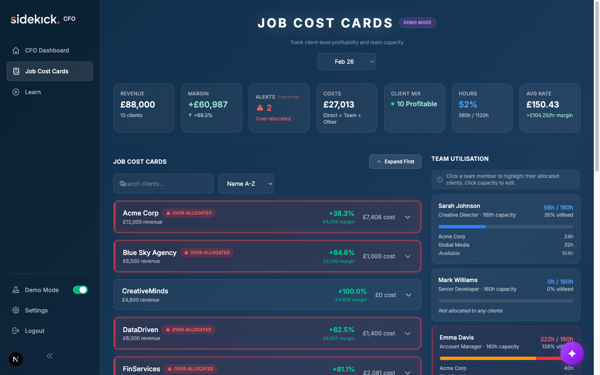Screen dimensions: 600x375
Task: Click the DEMO MODE badge near the title
Action: click(x=417, y=22)
